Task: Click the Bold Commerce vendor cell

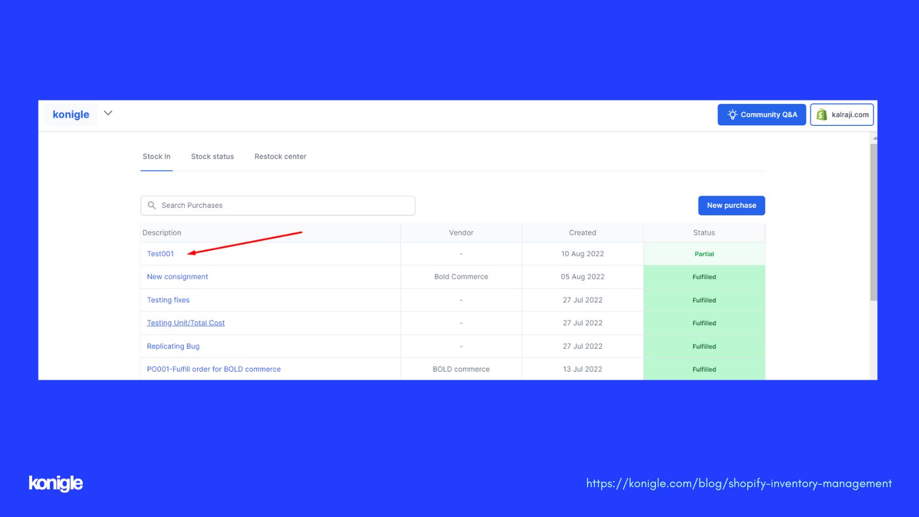Action: tap(461, 276)
